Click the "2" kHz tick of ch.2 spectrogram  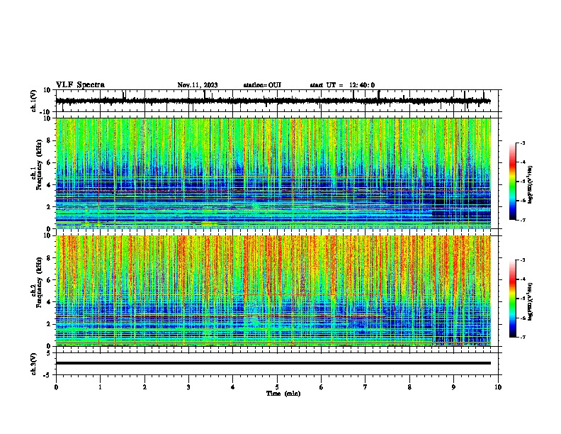pos(49,324)
